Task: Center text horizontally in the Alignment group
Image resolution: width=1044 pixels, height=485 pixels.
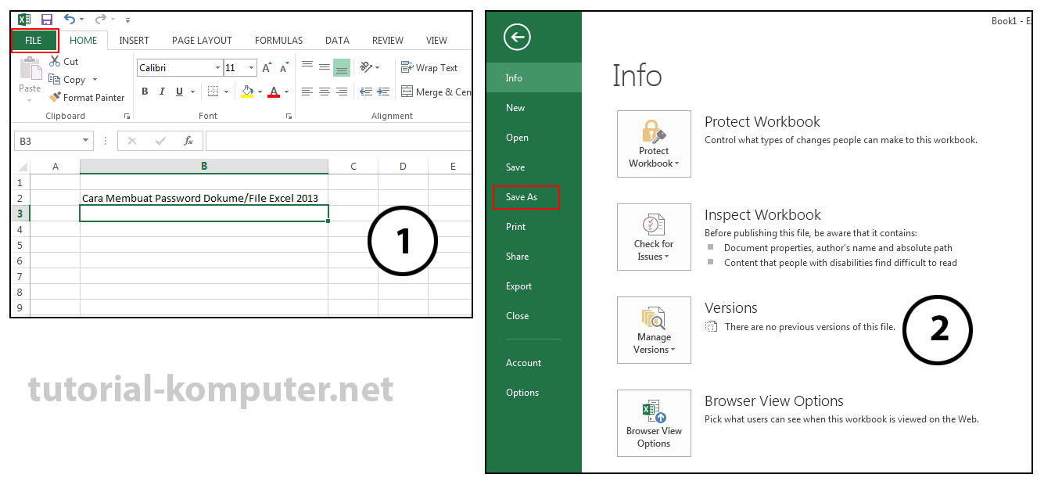Action: [x=325, y=92]
